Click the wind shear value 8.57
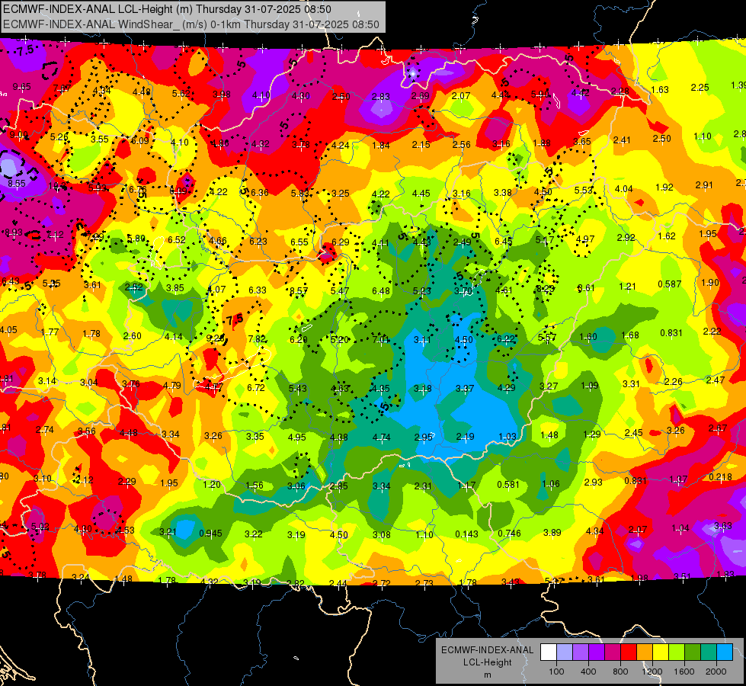Viewport: 746px width, 686px height. tap(299, 291)
